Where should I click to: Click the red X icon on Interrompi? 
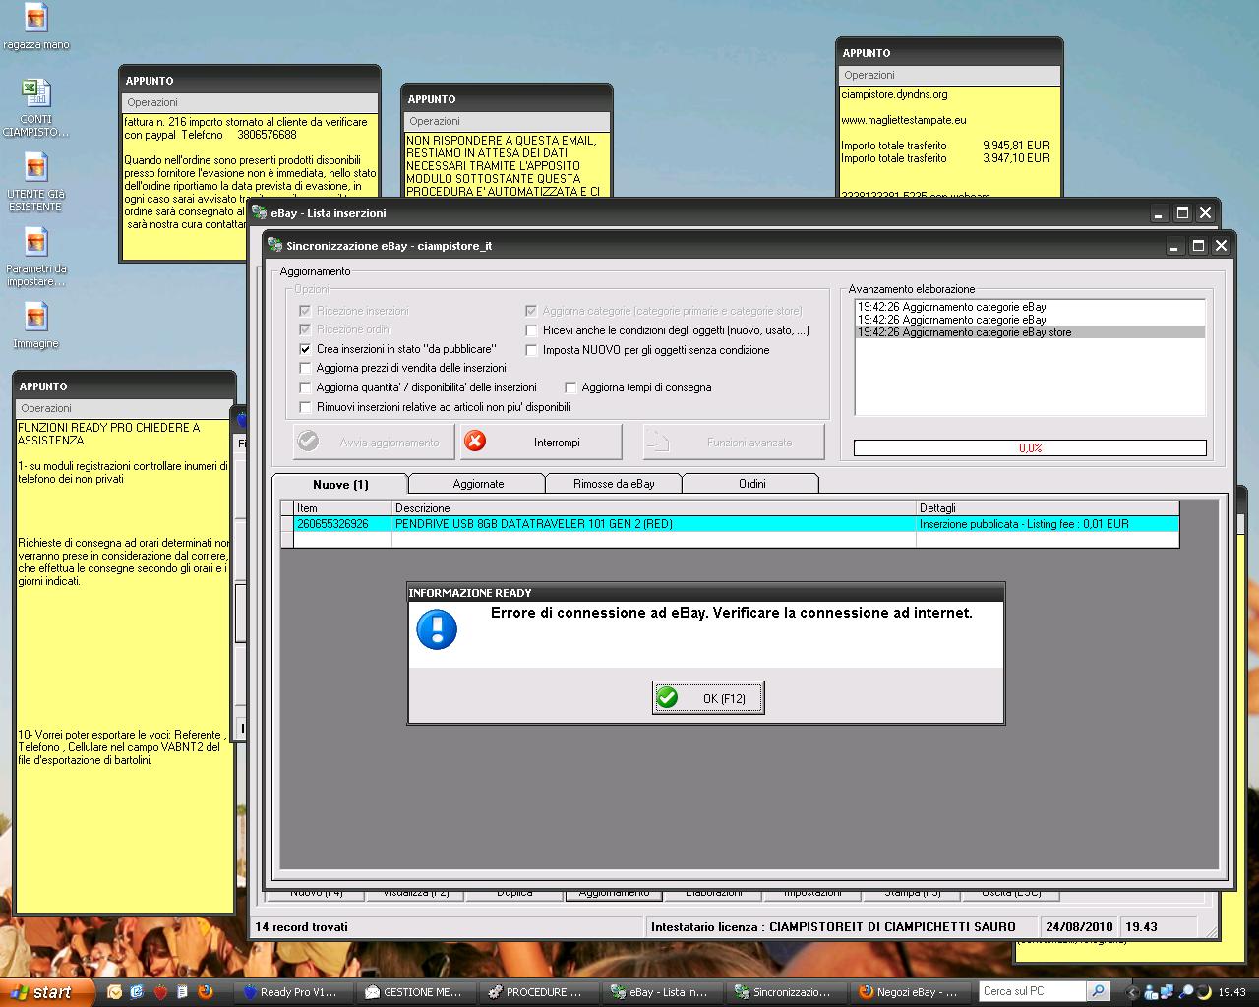[475, 442]
